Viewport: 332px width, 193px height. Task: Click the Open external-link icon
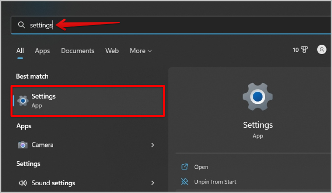pyautogui.click(x=184, y=167)
